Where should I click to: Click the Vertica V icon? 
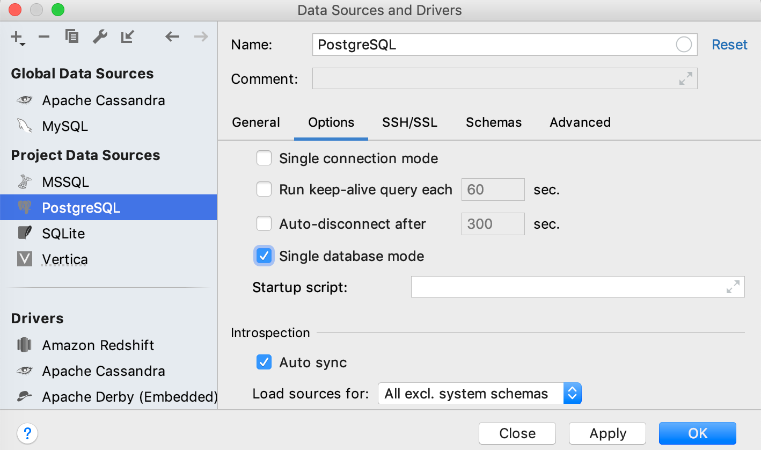tap(25, 259)
